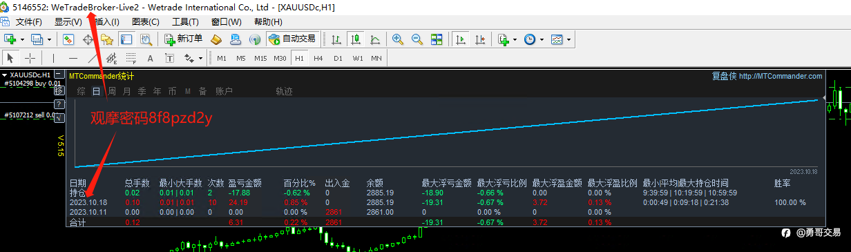The width and height of the screenshot is (851, 252).
Task: Toggle the 自动交易 auto trading button
Action: [292, 39]
